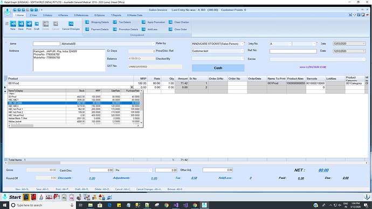Open the top Date picker dropdown
This screenshot has height=209, width=372.
(364, 44)
